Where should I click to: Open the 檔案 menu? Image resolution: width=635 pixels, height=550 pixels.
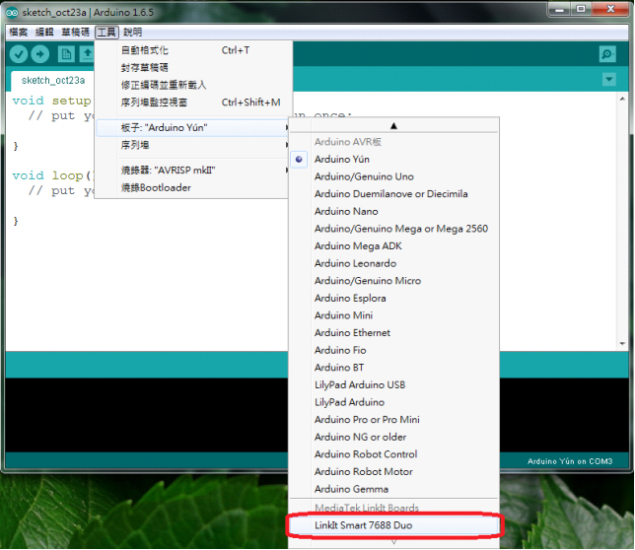(x=18, y=32)
